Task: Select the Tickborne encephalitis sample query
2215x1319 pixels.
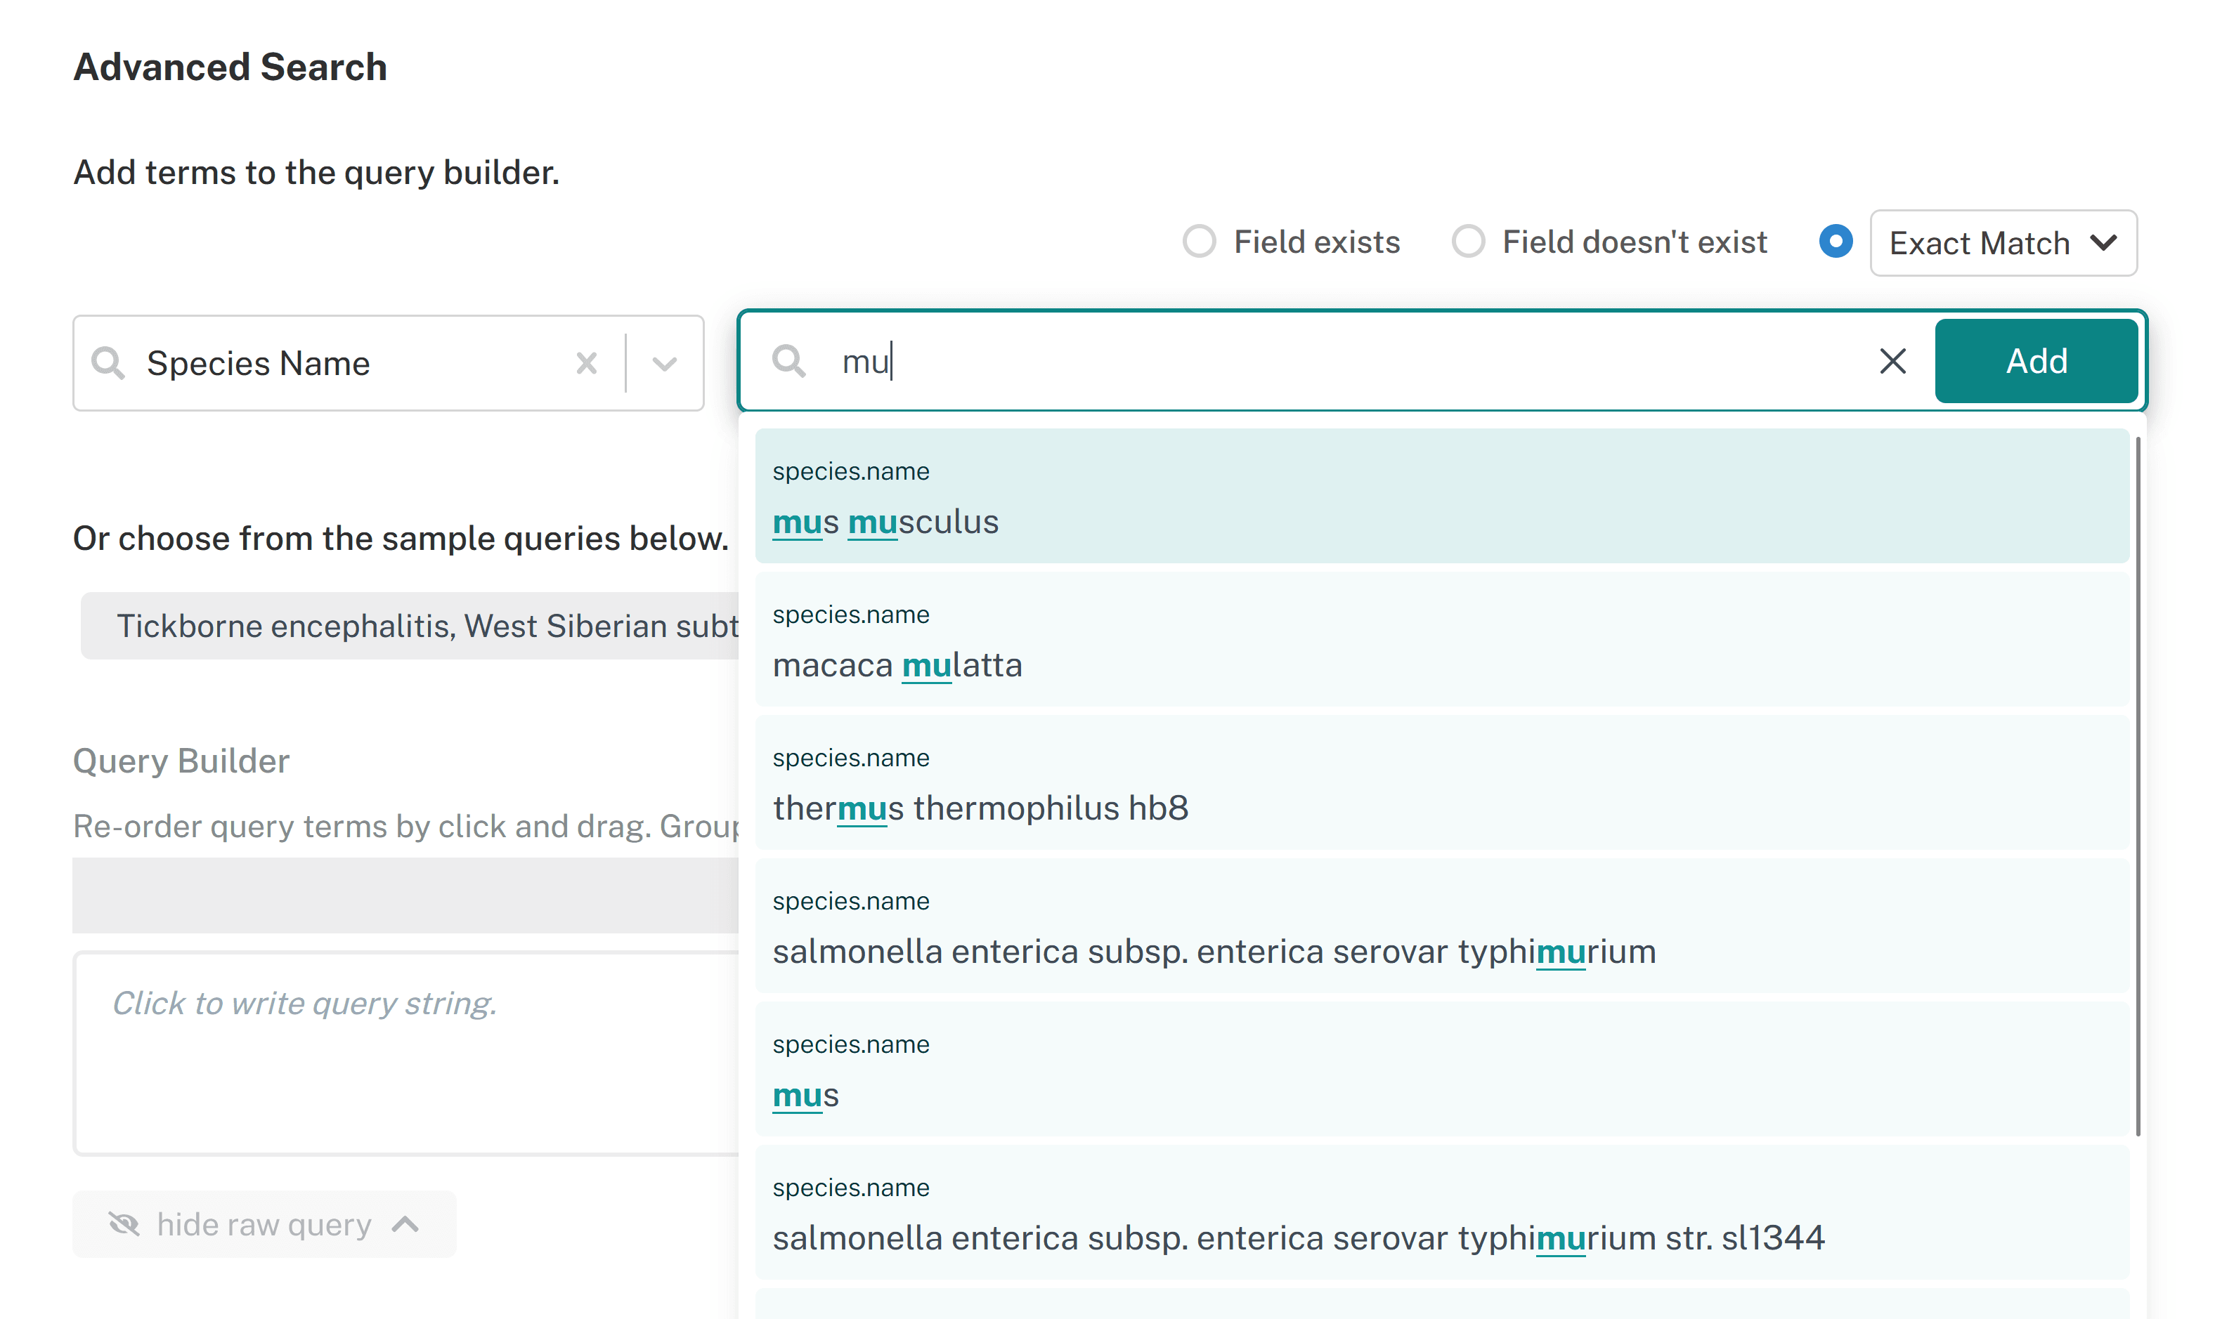Action: tap(410, 626)
